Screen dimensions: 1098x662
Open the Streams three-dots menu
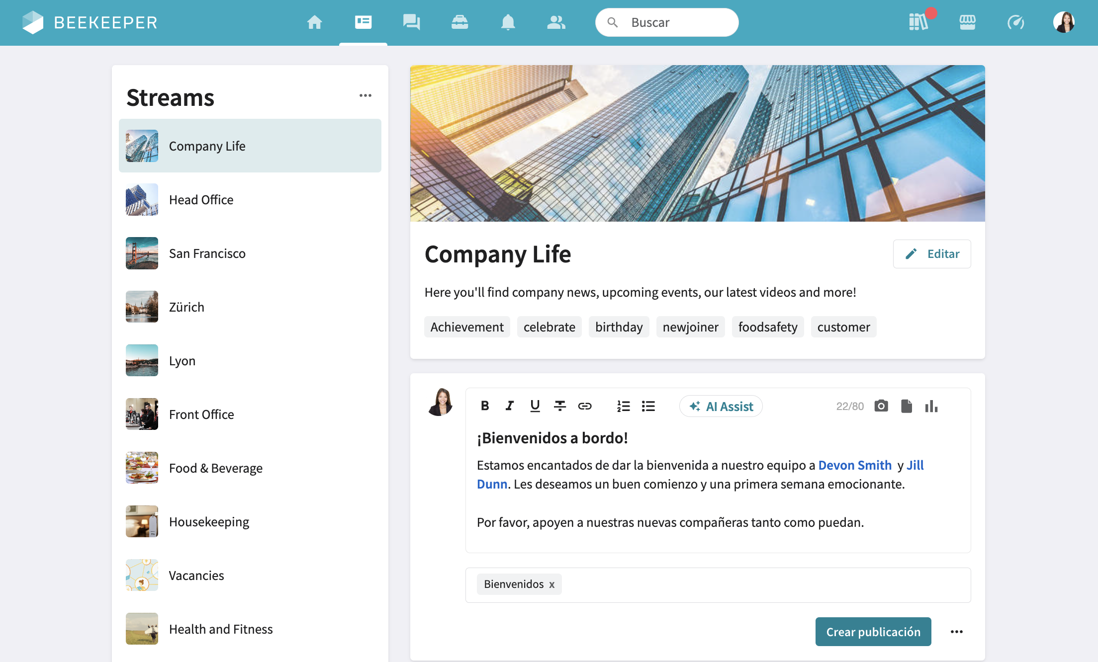[365, 95]
